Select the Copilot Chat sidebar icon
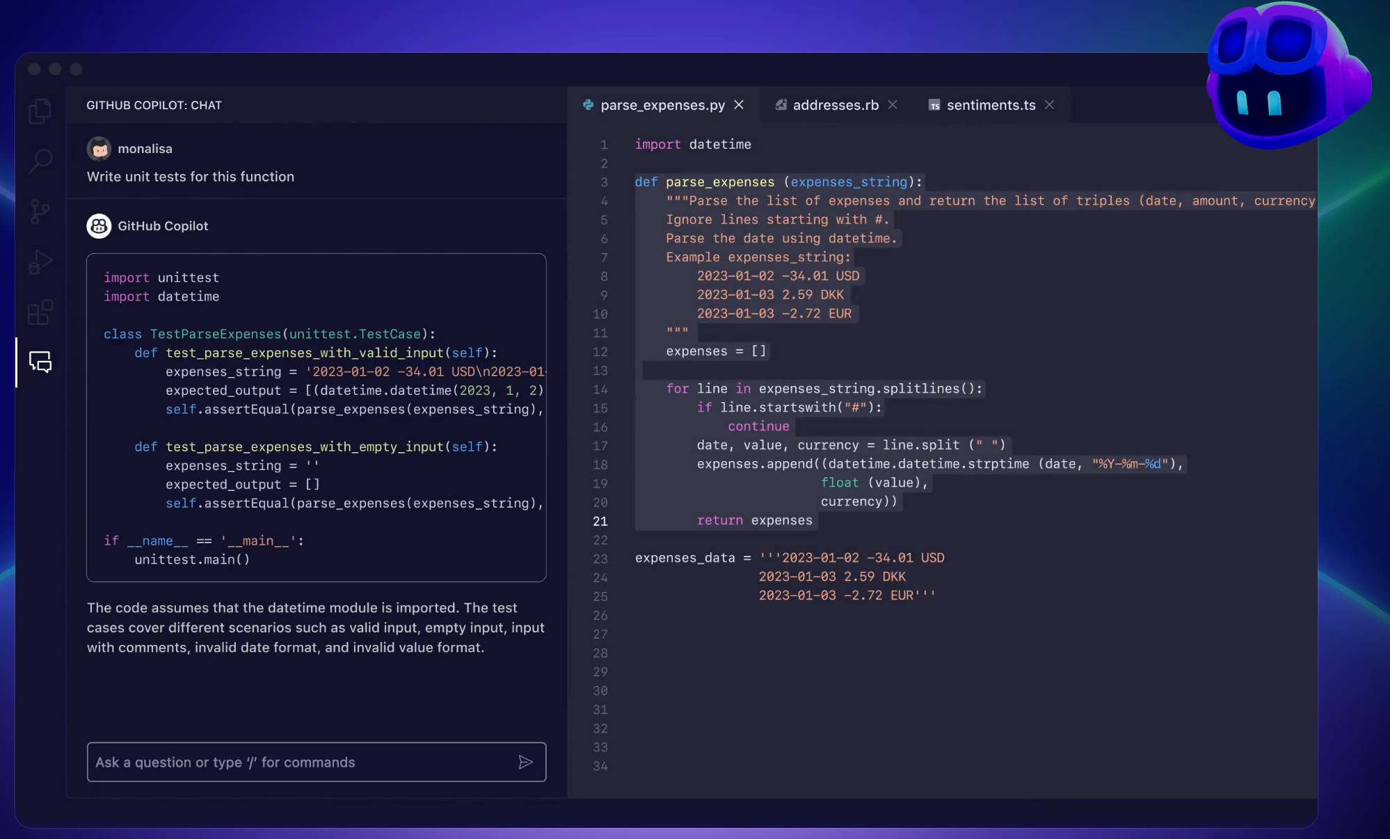The width and height of the screenshot is (1390, 839). tap(40, 362)
